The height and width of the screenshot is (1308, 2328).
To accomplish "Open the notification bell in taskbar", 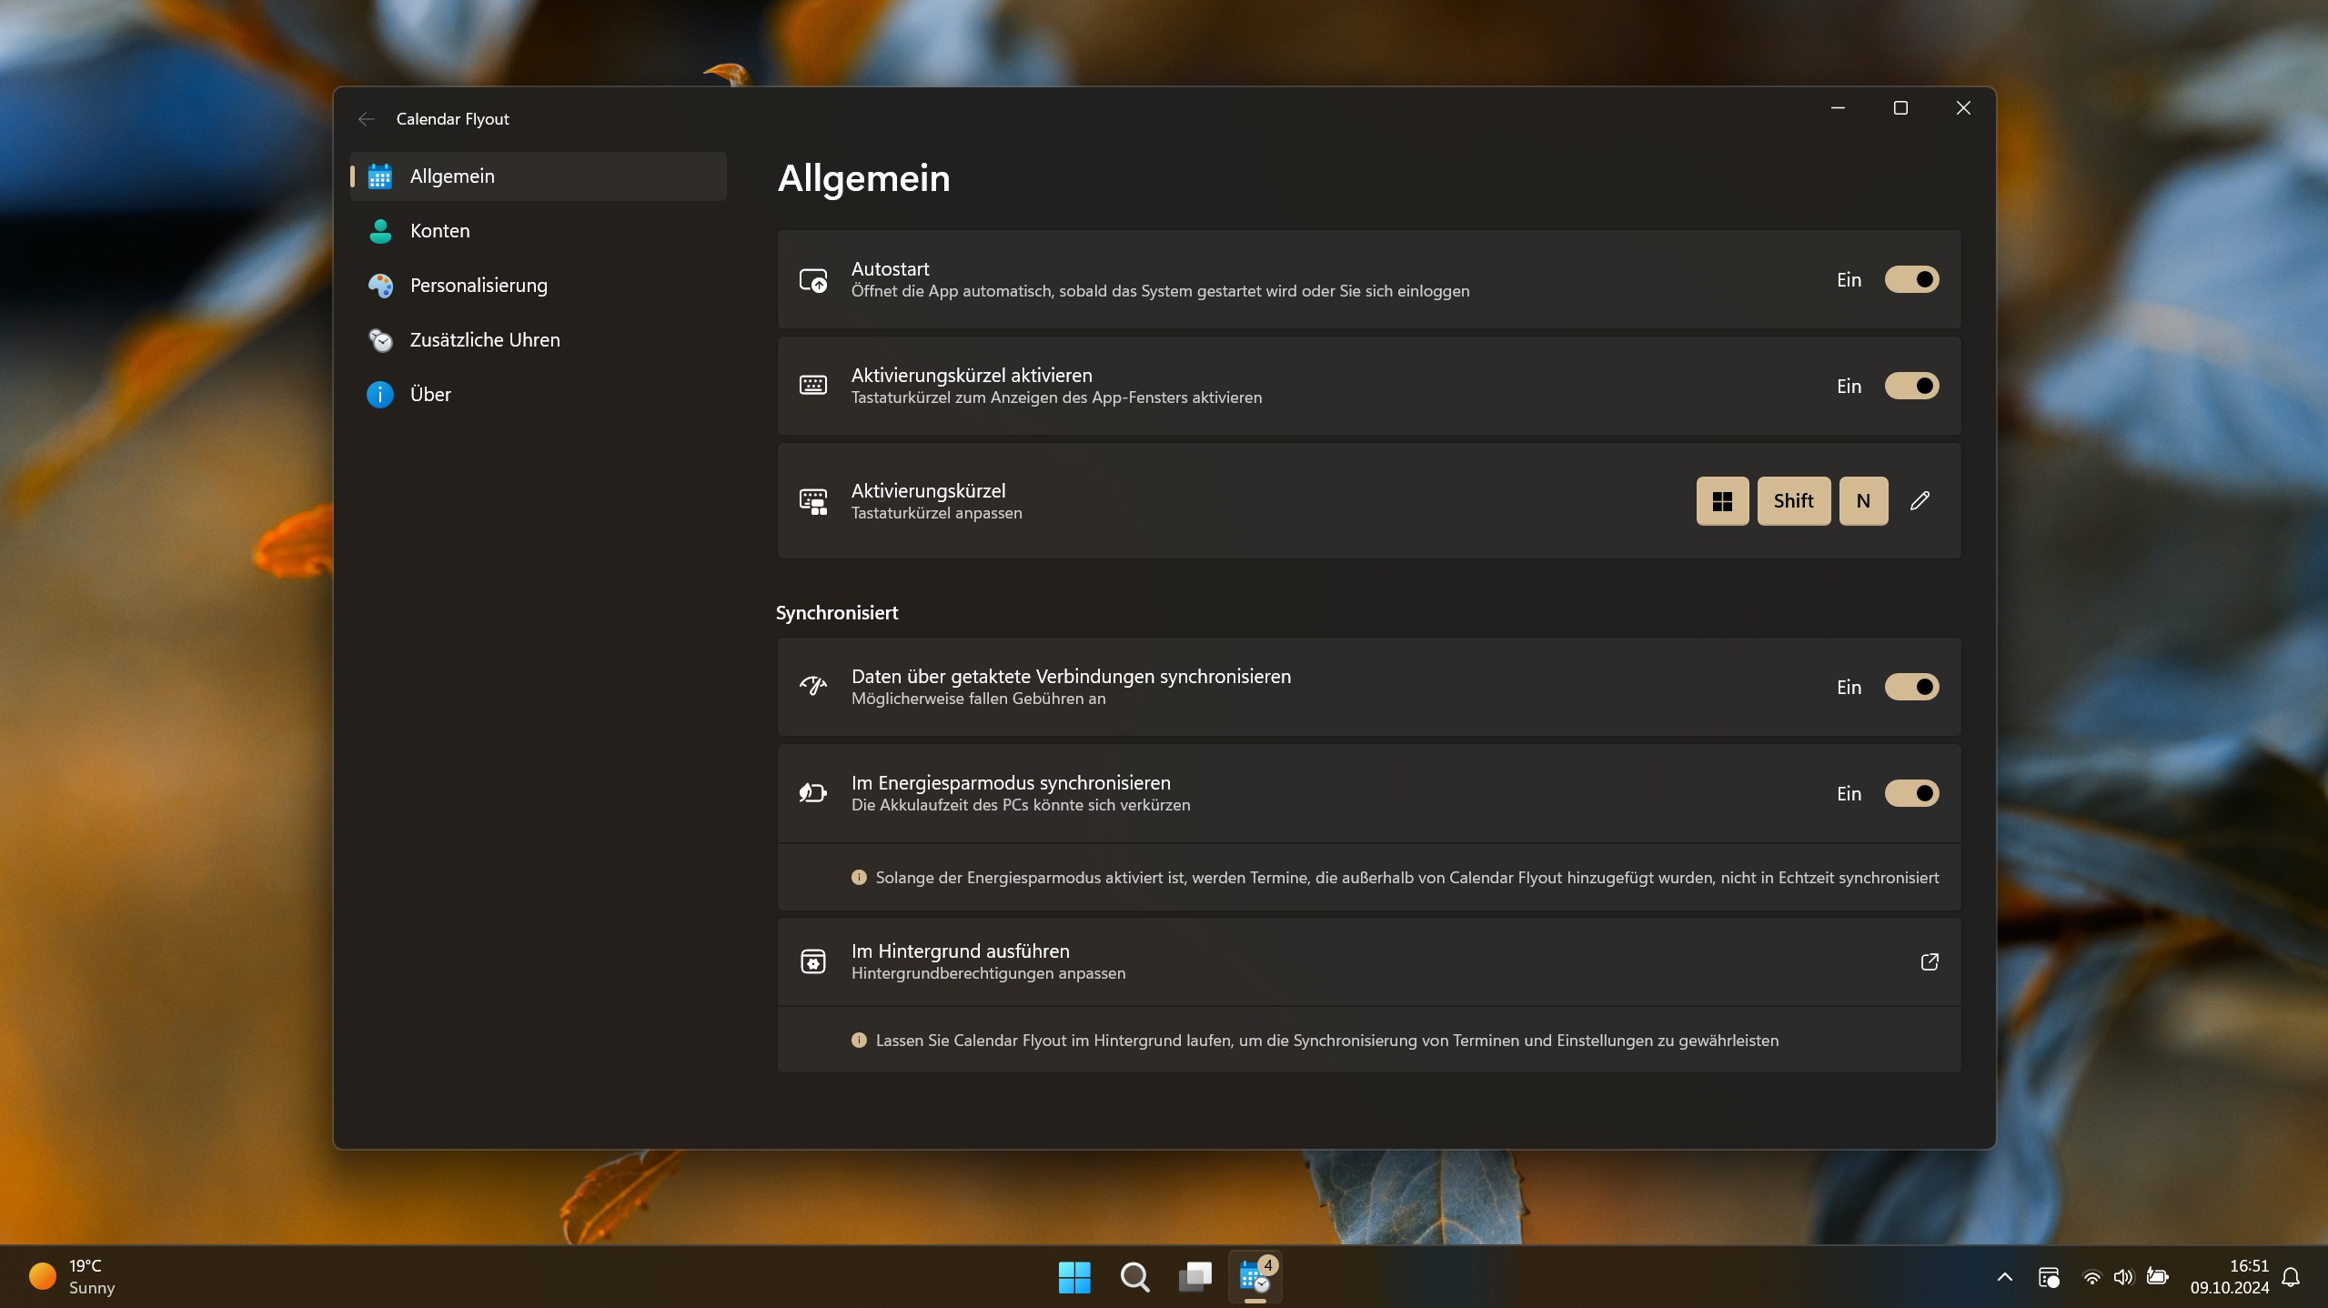I will pyautogui.click(x=2291, y=1278).
